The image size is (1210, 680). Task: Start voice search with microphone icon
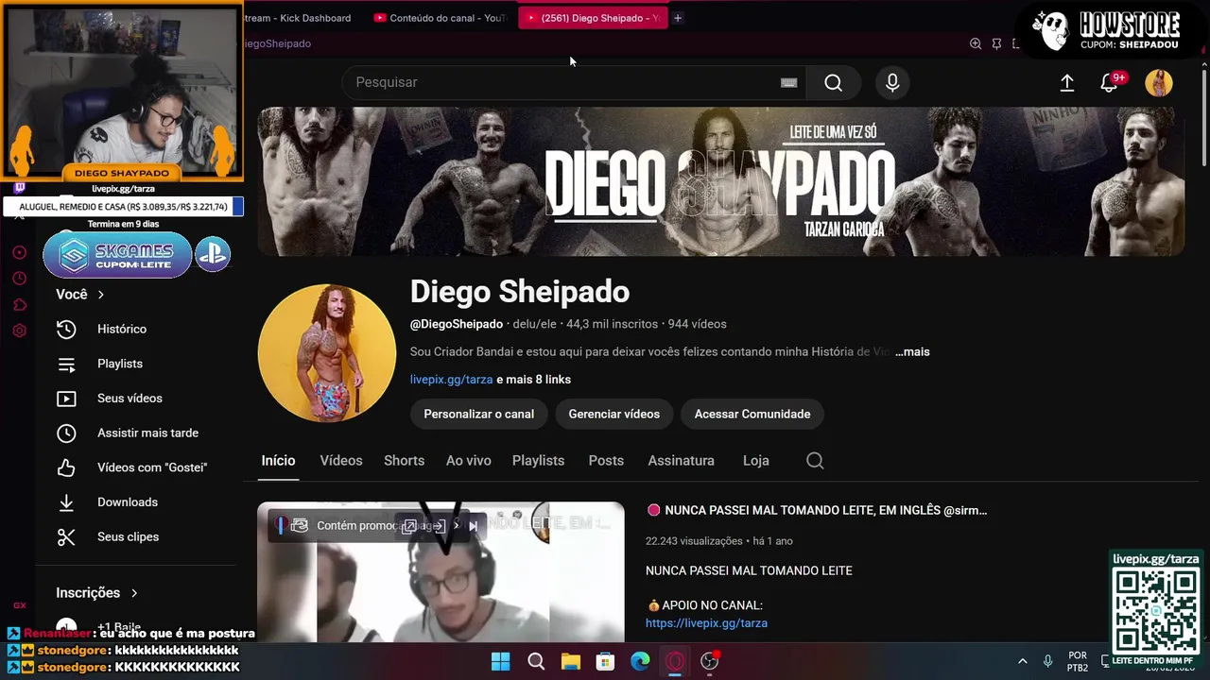click(892, 83)
